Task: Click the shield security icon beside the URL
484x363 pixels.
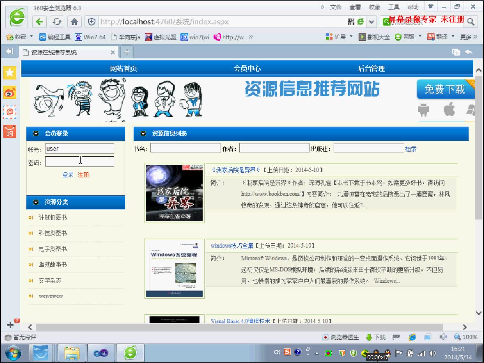Action: pyautogui.click(x=92, y=22)
